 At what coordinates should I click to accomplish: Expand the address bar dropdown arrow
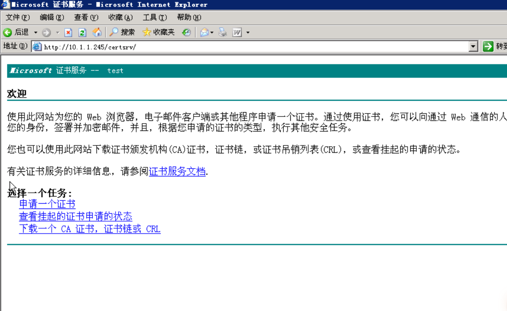coord(473,46)
